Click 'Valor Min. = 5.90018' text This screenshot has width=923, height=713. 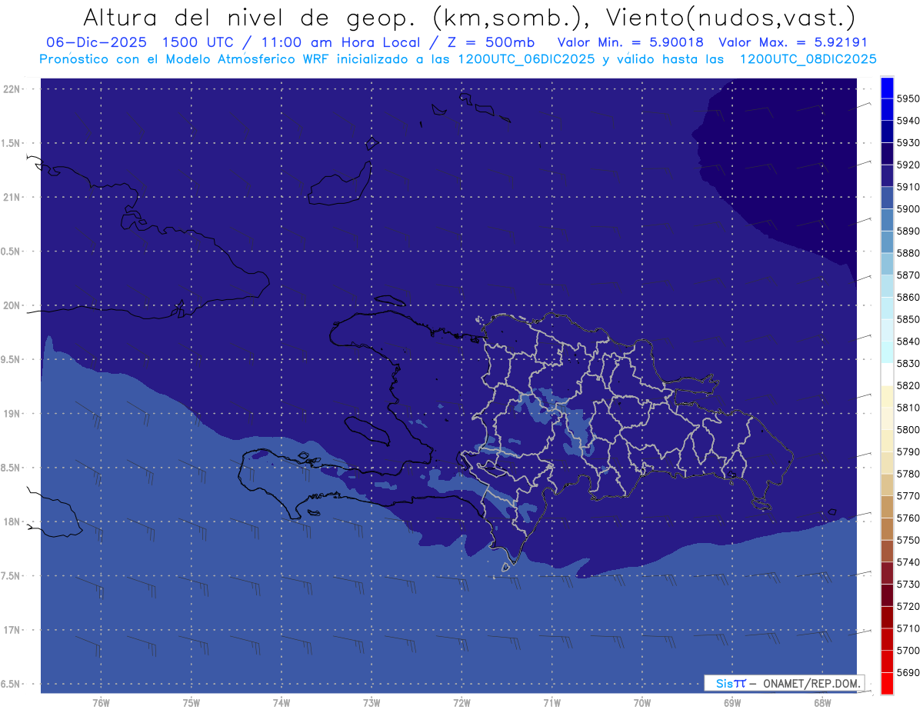632,43
